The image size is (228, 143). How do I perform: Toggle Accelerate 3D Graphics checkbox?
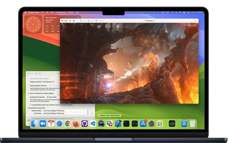29,78
